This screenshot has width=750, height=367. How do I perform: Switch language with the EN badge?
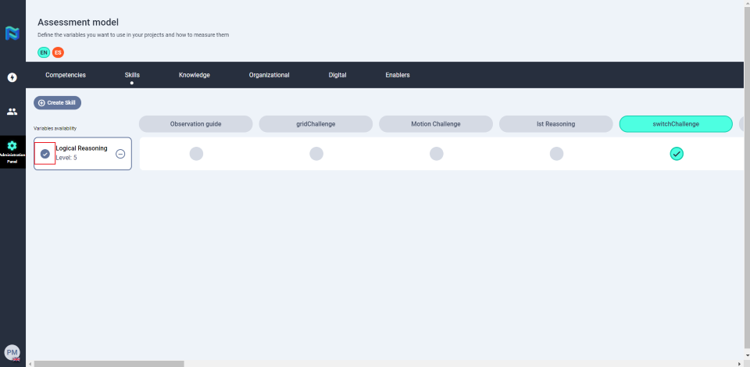click(44, 52)
